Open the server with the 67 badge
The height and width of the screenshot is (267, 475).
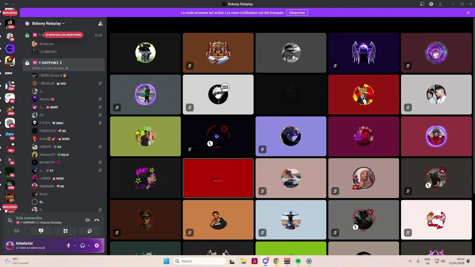(10, 123)
